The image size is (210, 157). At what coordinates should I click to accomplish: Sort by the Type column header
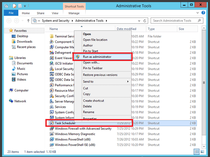point(161,29)
